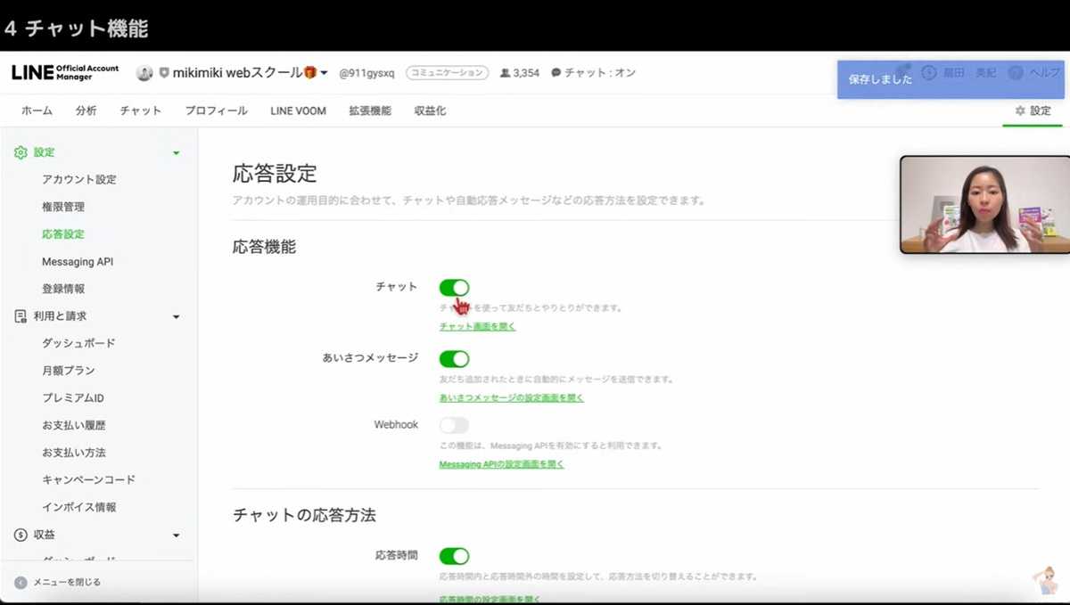Open 月額プラン in sidebar

point(69,371)
